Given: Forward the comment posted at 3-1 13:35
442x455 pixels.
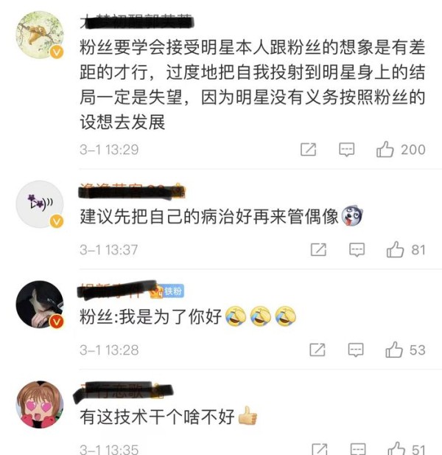Looking at the screenshot, I should click(x=320, y=449).
